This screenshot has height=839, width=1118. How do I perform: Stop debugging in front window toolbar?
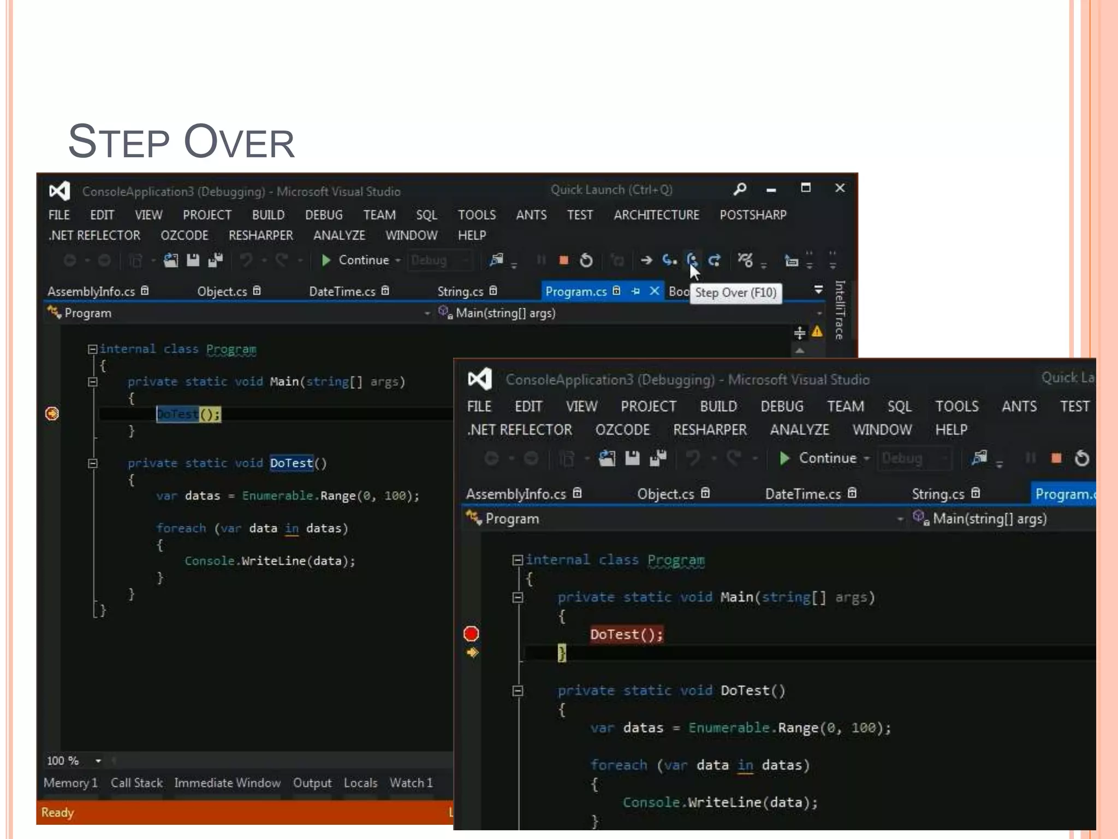coord(1056,458)
